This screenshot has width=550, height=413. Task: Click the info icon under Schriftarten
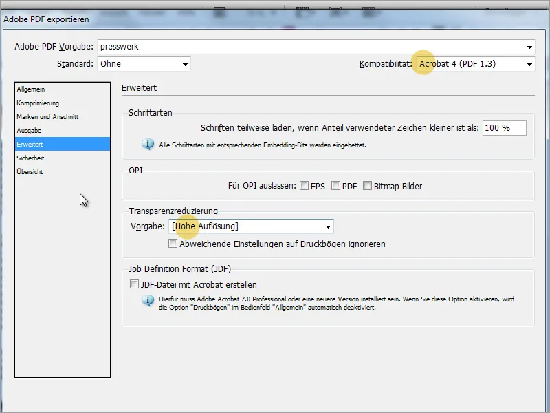pyautogui.click(x=148, y=145)
